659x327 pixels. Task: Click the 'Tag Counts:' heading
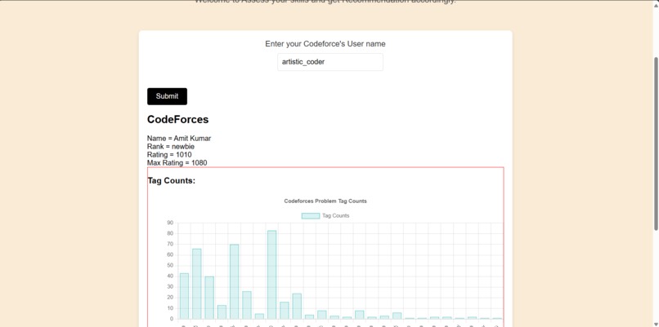click(172, 181)
